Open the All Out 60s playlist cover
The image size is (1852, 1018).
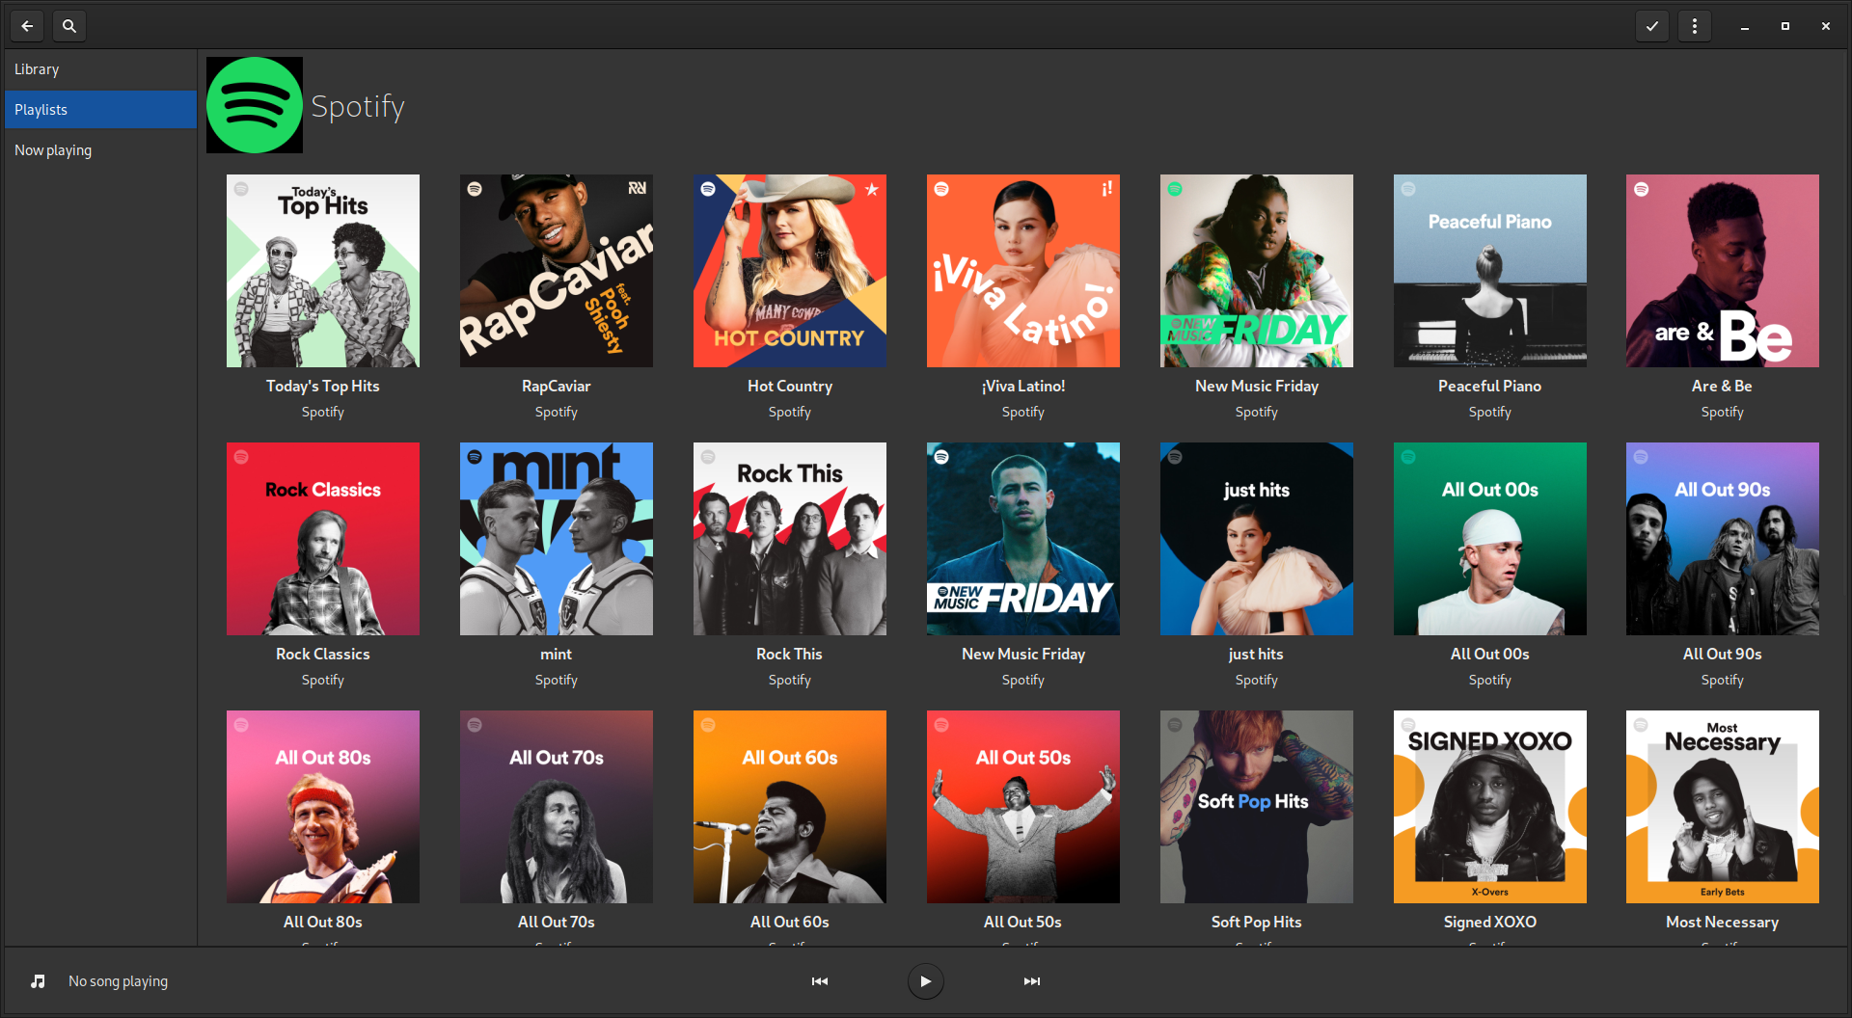pos(790,807)
